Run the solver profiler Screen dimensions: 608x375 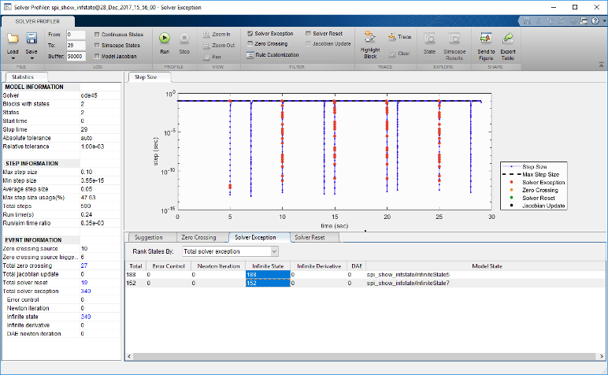click(165, 38)
